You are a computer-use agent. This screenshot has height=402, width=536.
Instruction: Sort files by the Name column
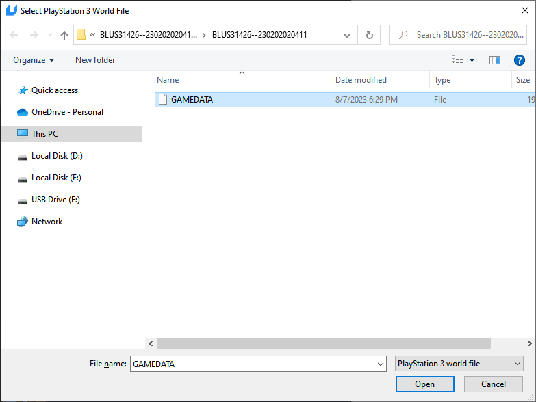point(242,79)
